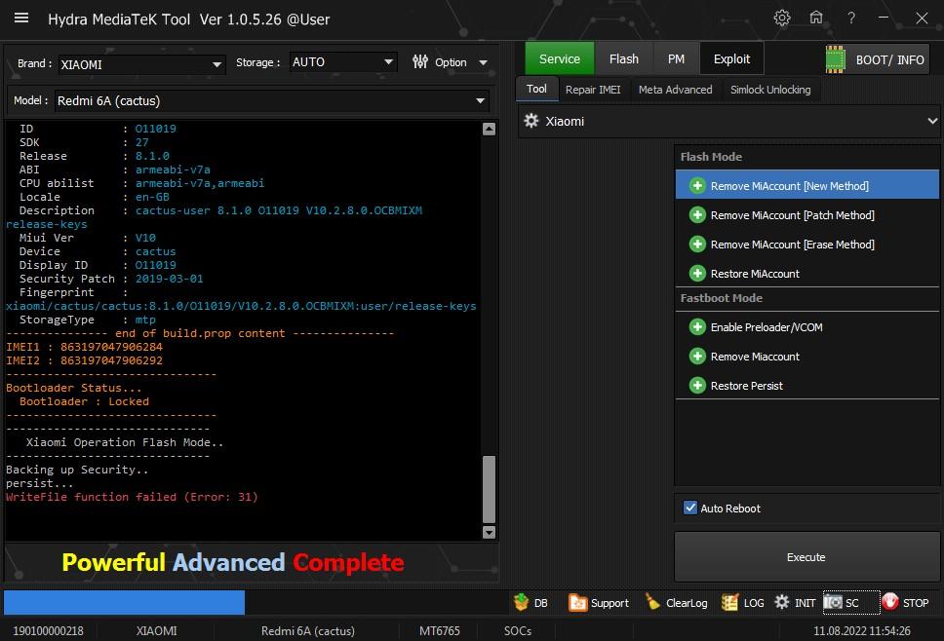The image size is (944, 641).
Task: Open the hamburger menu icon
Action: point(21,19)
